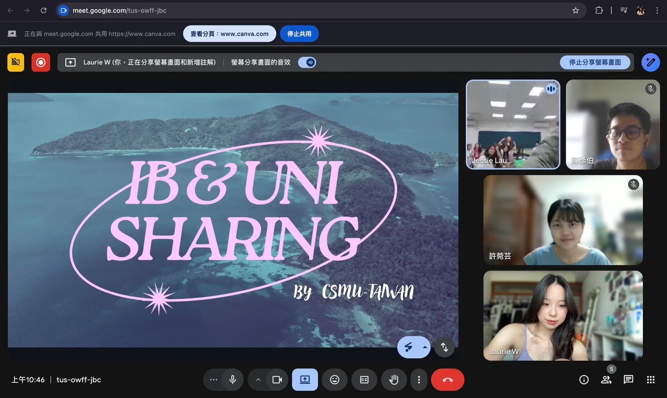Open the in-call chat panel
Screen dimensions: 667x398
pyautogui.click(x=628, y=379)
